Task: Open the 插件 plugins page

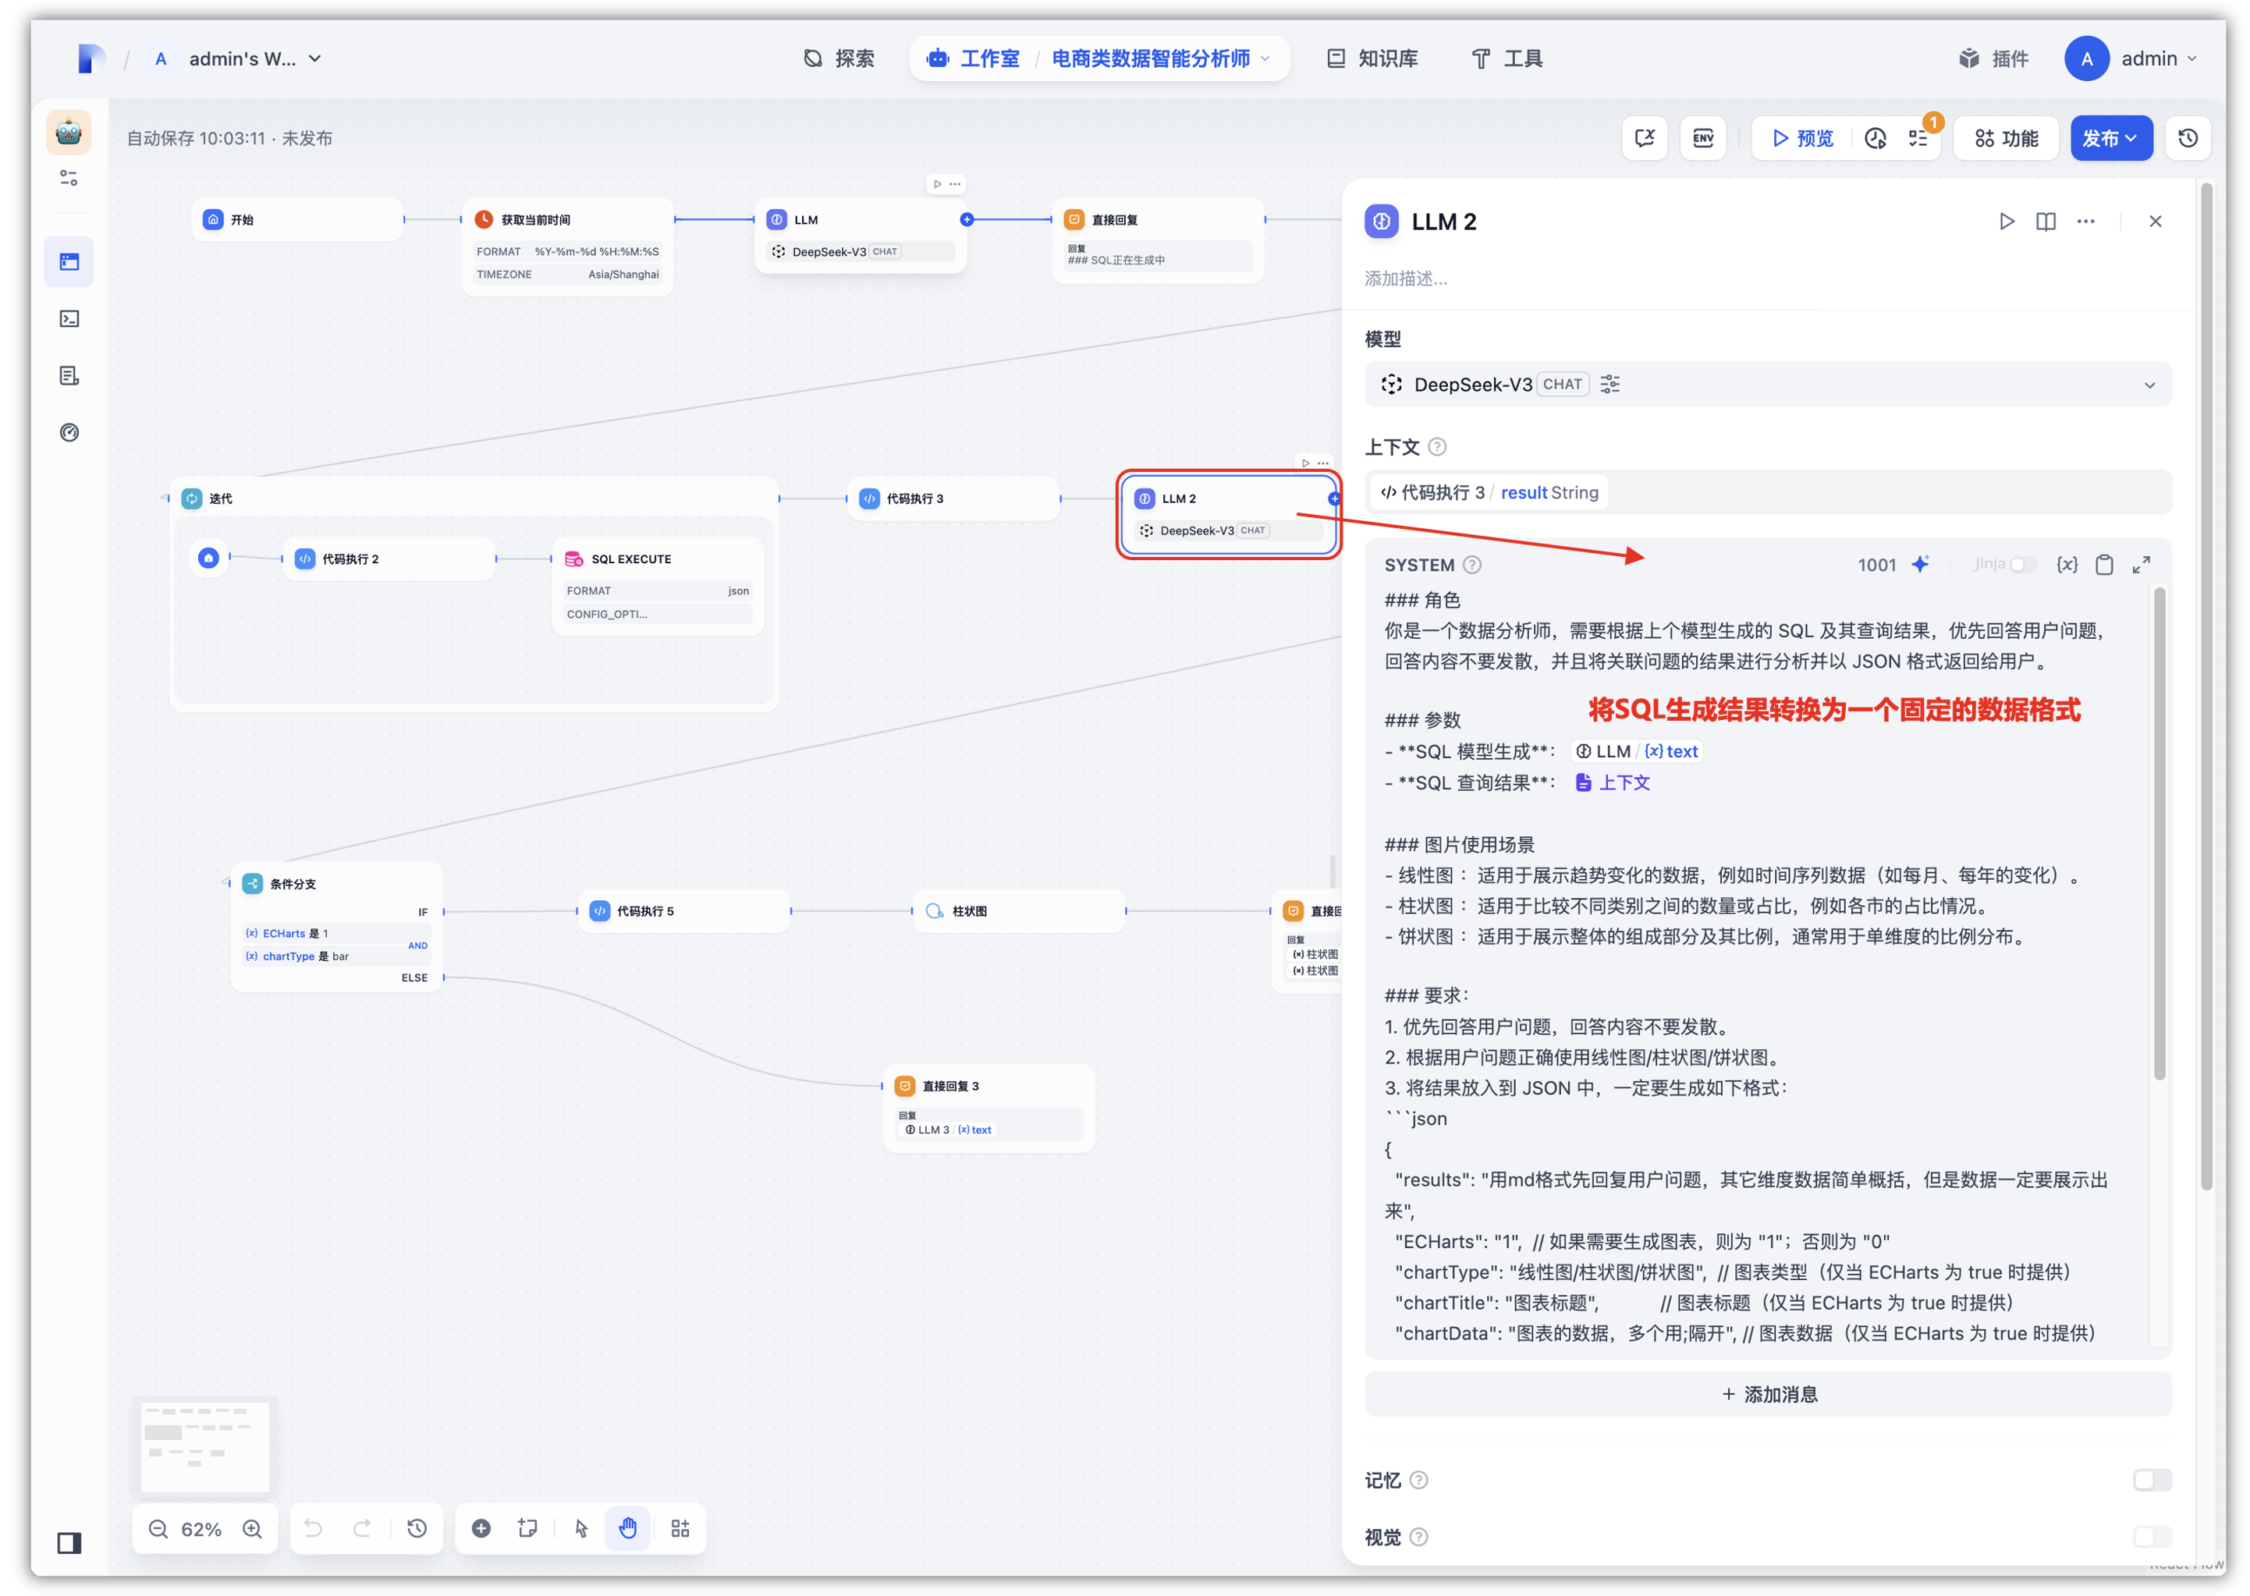Action: (1994, 59)
